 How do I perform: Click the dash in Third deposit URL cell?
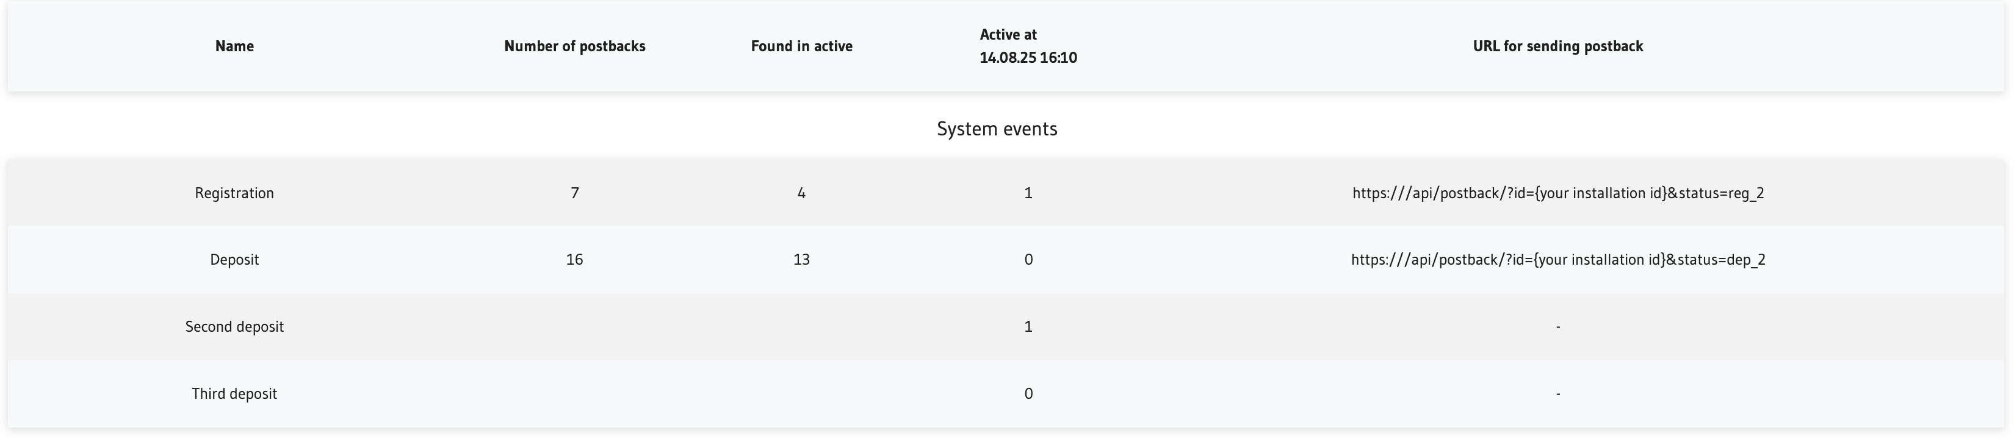pyautogui.click(x=1557, y=394)
